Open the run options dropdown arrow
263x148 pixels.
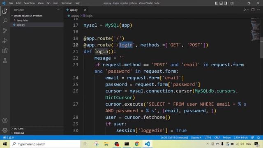click(248, 10)
